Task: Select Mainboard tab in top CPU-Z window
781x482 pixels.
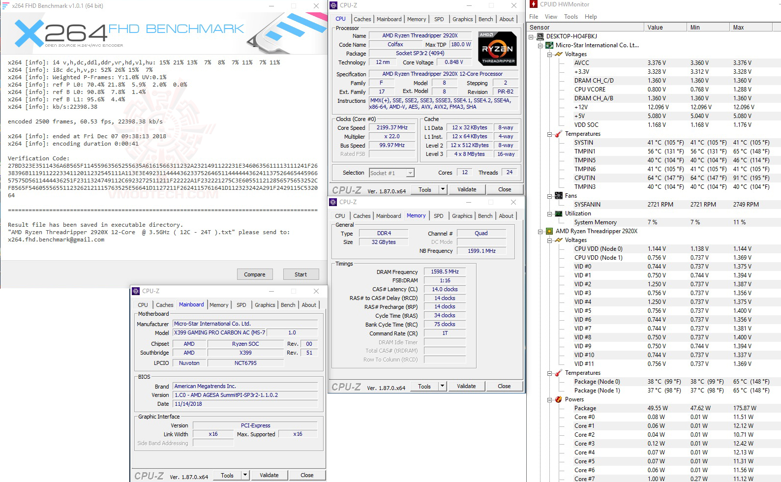Action: coord(389,19)
